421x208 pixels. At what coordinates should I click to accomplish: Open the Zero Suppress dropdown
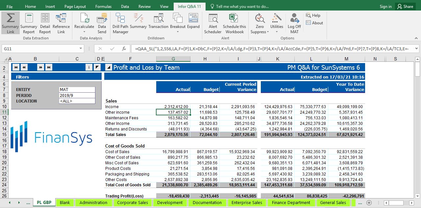(x=268, y=32)
